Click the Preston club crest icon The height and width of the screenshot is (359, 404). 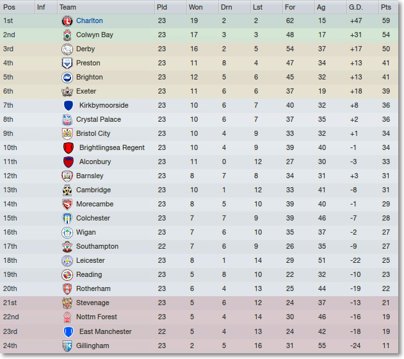click(67, 63)
